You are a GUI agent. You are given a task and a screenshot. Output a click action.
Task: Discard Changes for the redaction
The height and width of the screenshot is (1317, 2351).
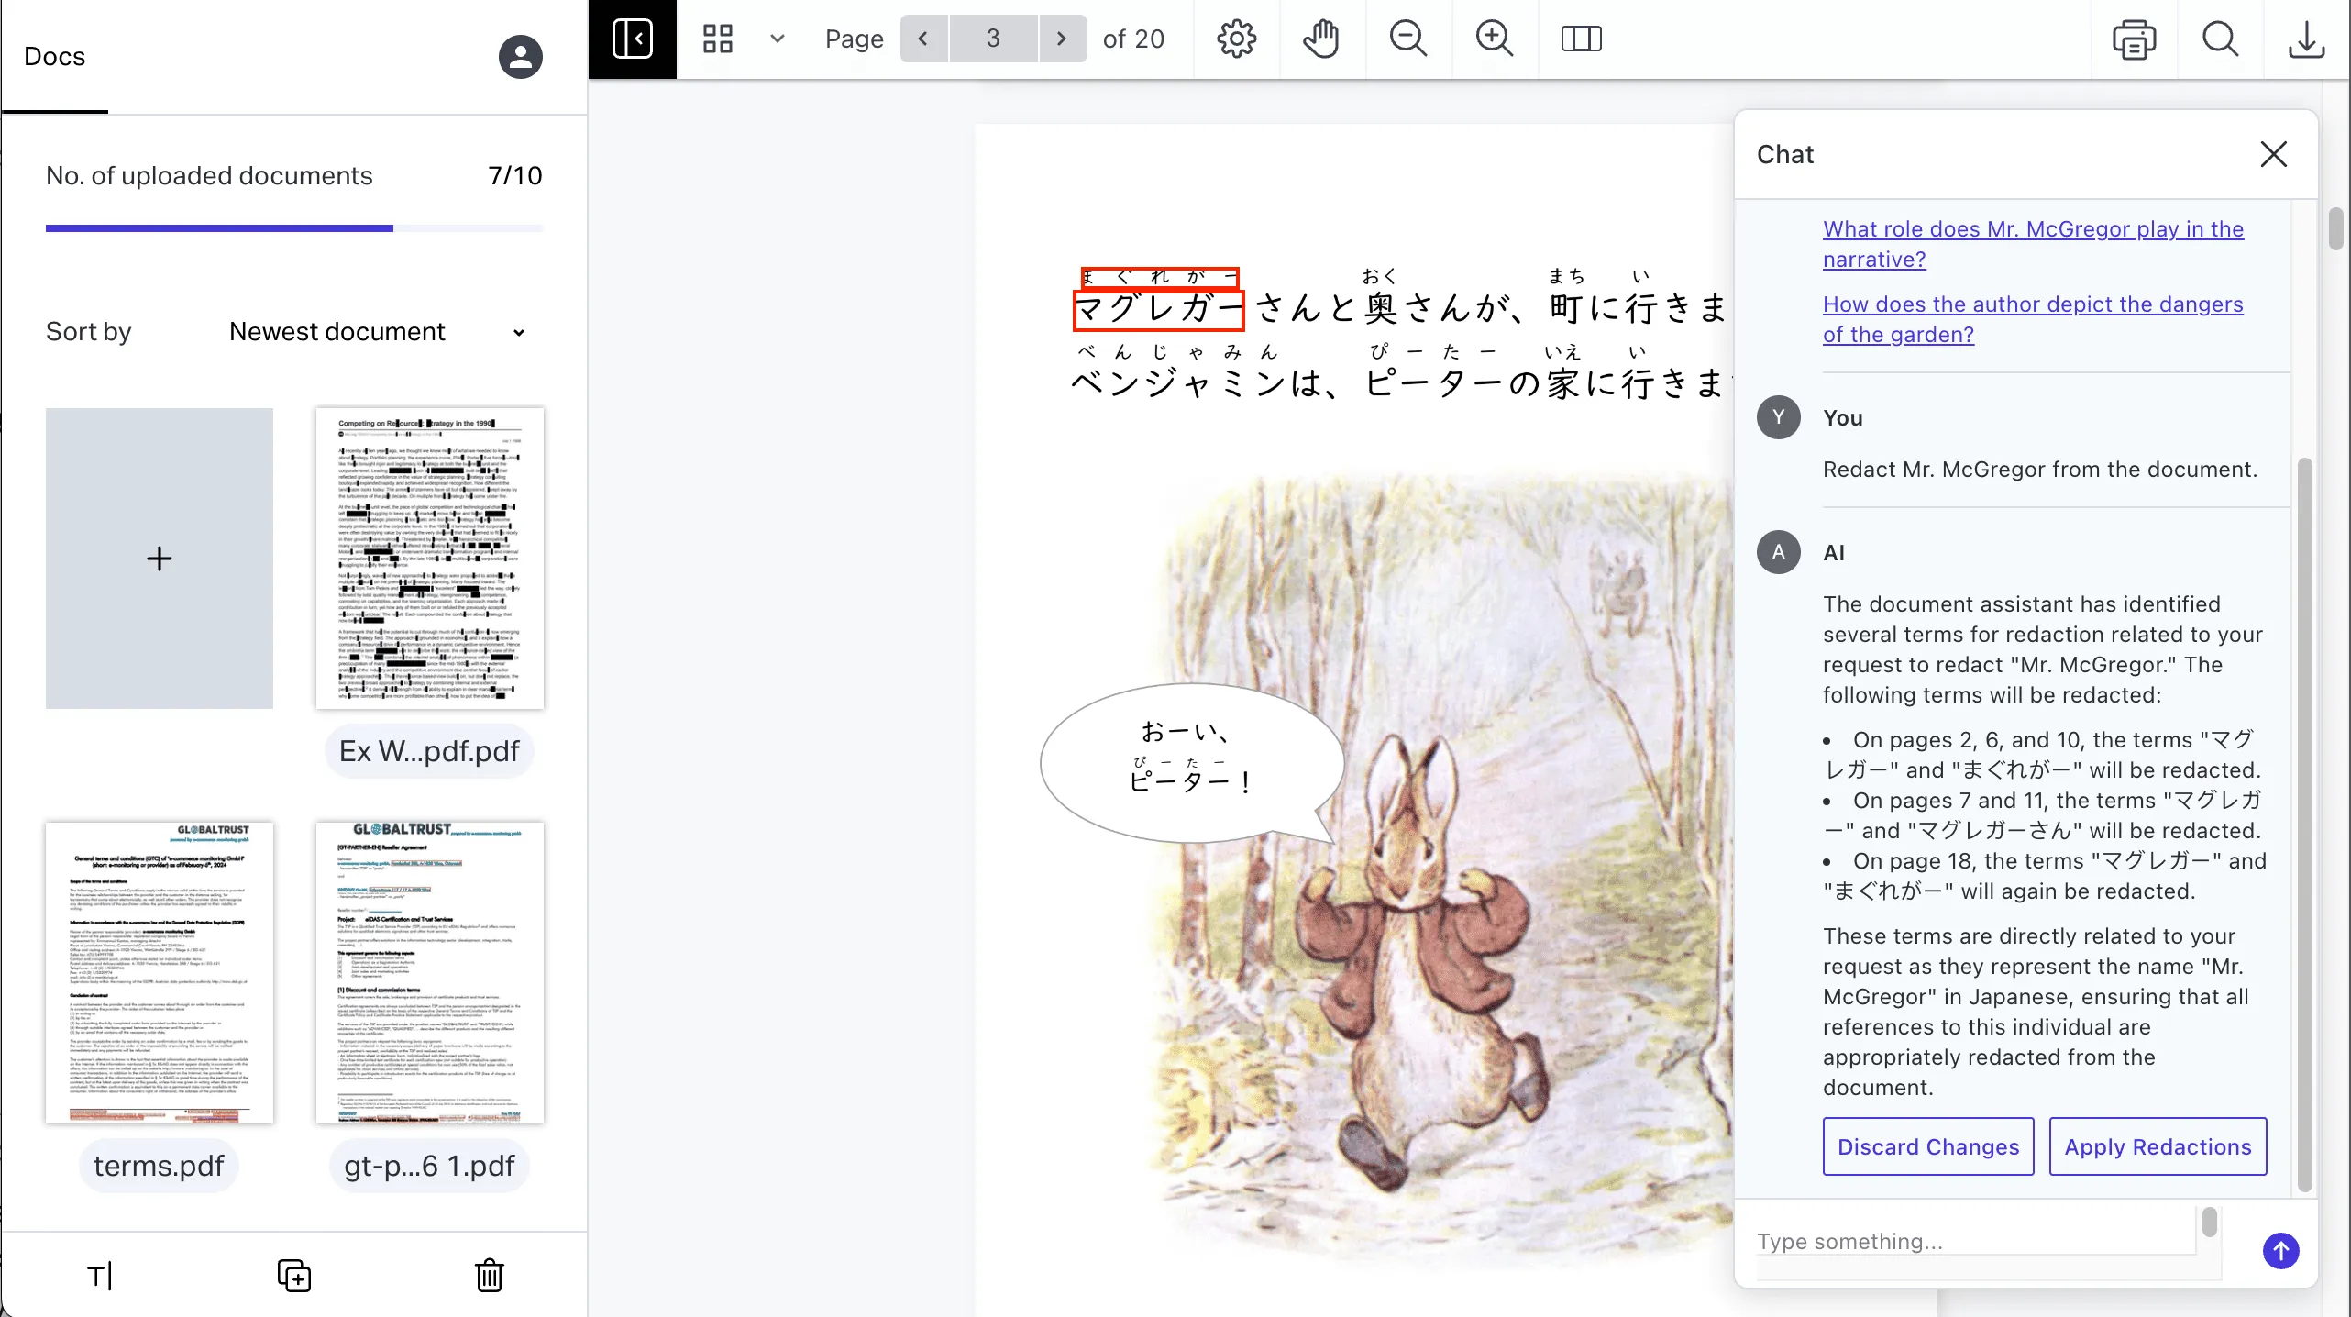point(1927,1146)
